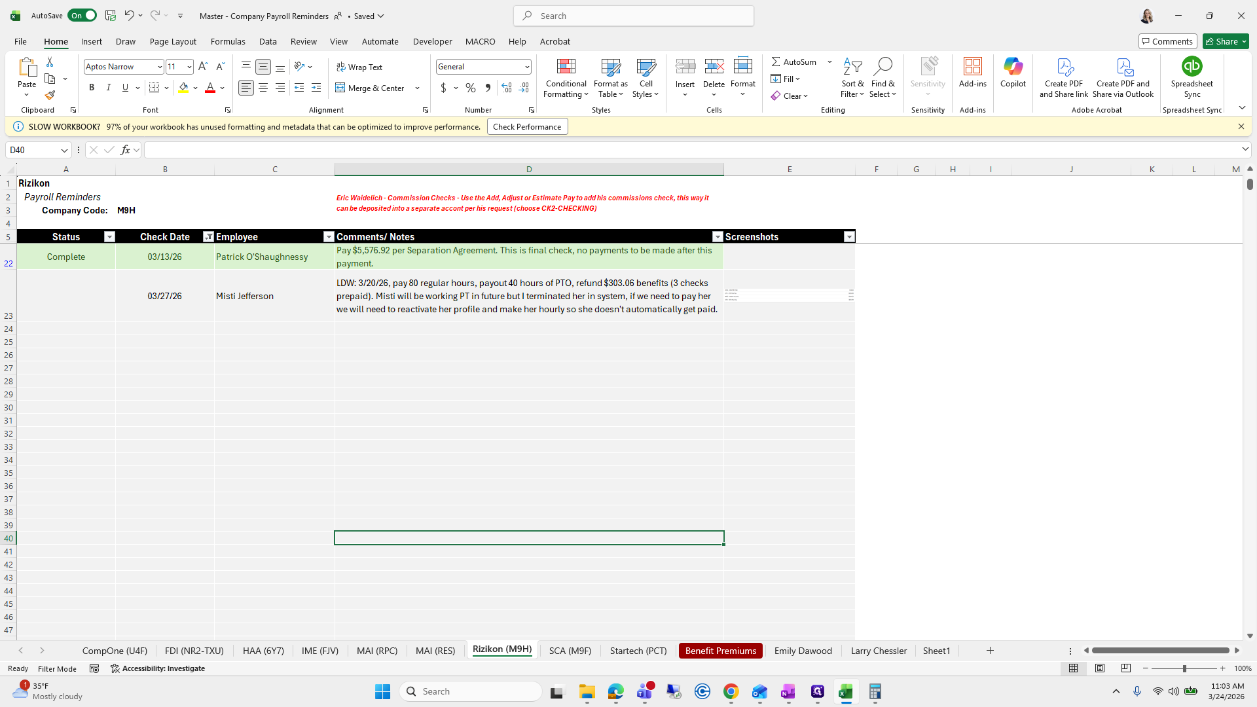Click the Percent Style icon

pos(471,88)
